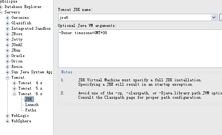Select the Servers tree item
This screenshot has height=135, width=222.
tap(12, 12)
